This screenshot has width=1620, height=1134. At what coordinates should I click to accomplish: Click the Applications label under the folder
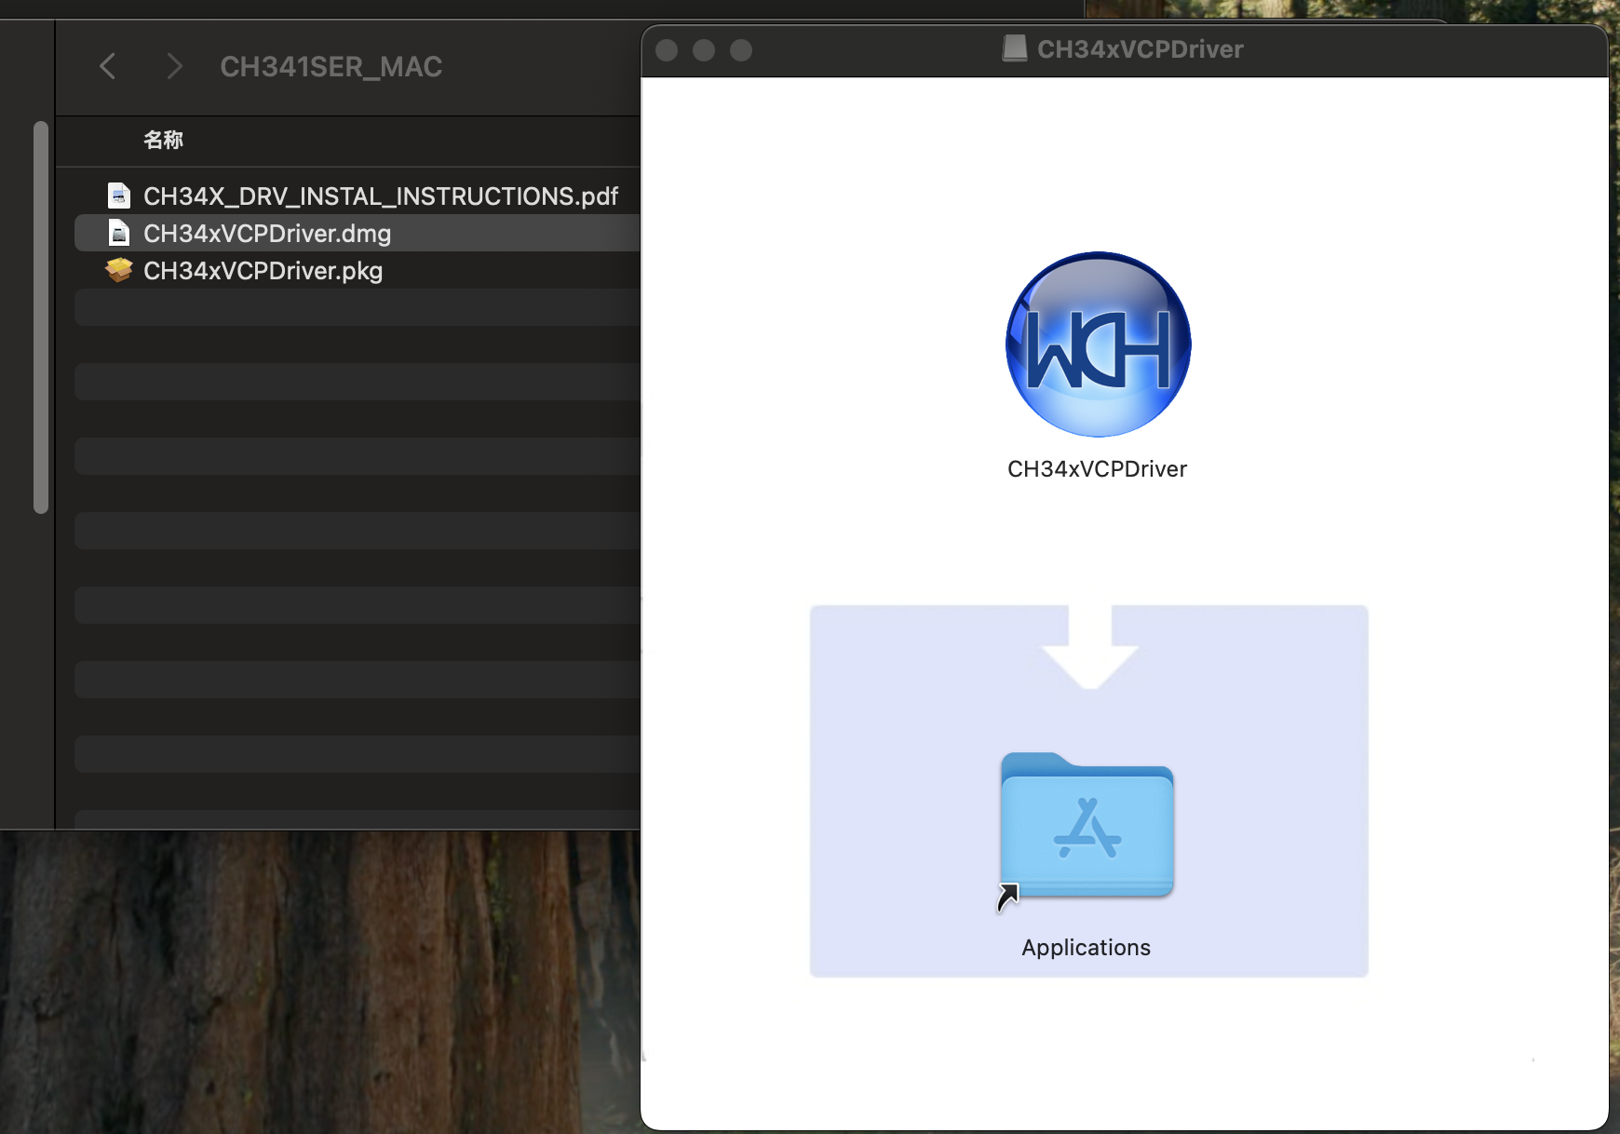[x=1087, y=947]
